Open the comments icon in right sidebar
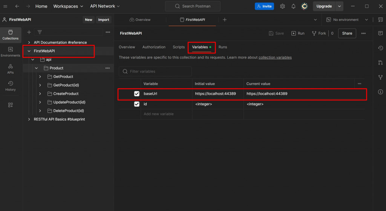 (x=380, y=33)
